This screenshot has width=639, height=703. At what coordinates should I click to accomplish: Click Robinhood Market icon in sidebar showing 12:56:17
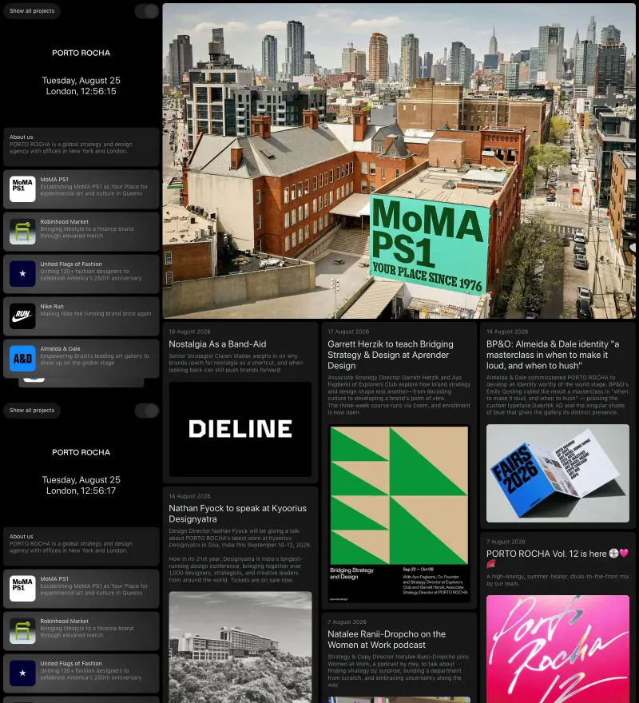point(22,631)
